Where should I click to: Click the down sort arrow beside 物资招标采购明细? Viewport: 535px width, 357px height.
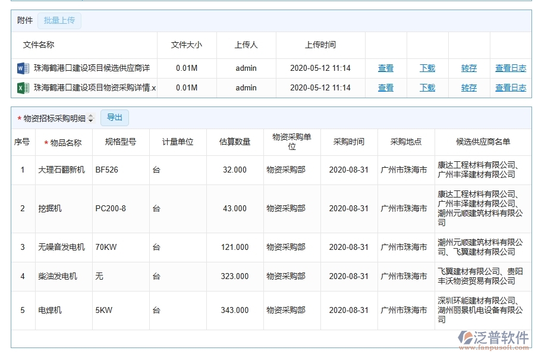tap(89, 120)
